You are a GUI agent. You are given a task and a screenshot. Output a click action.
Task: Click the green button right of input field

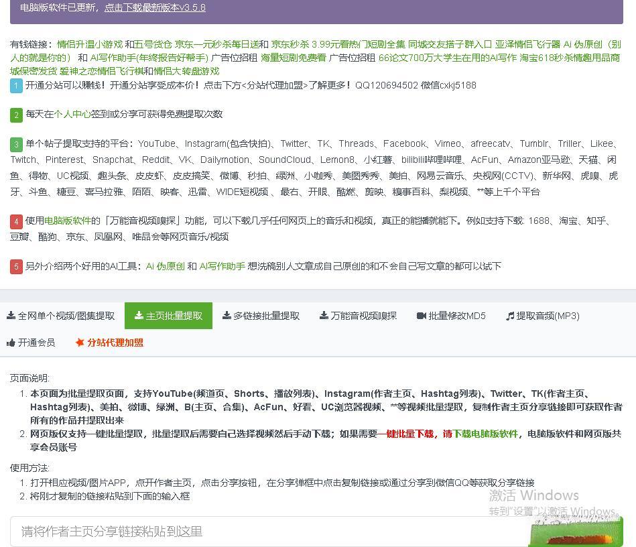pyautogui.click(x=576, y=532)
